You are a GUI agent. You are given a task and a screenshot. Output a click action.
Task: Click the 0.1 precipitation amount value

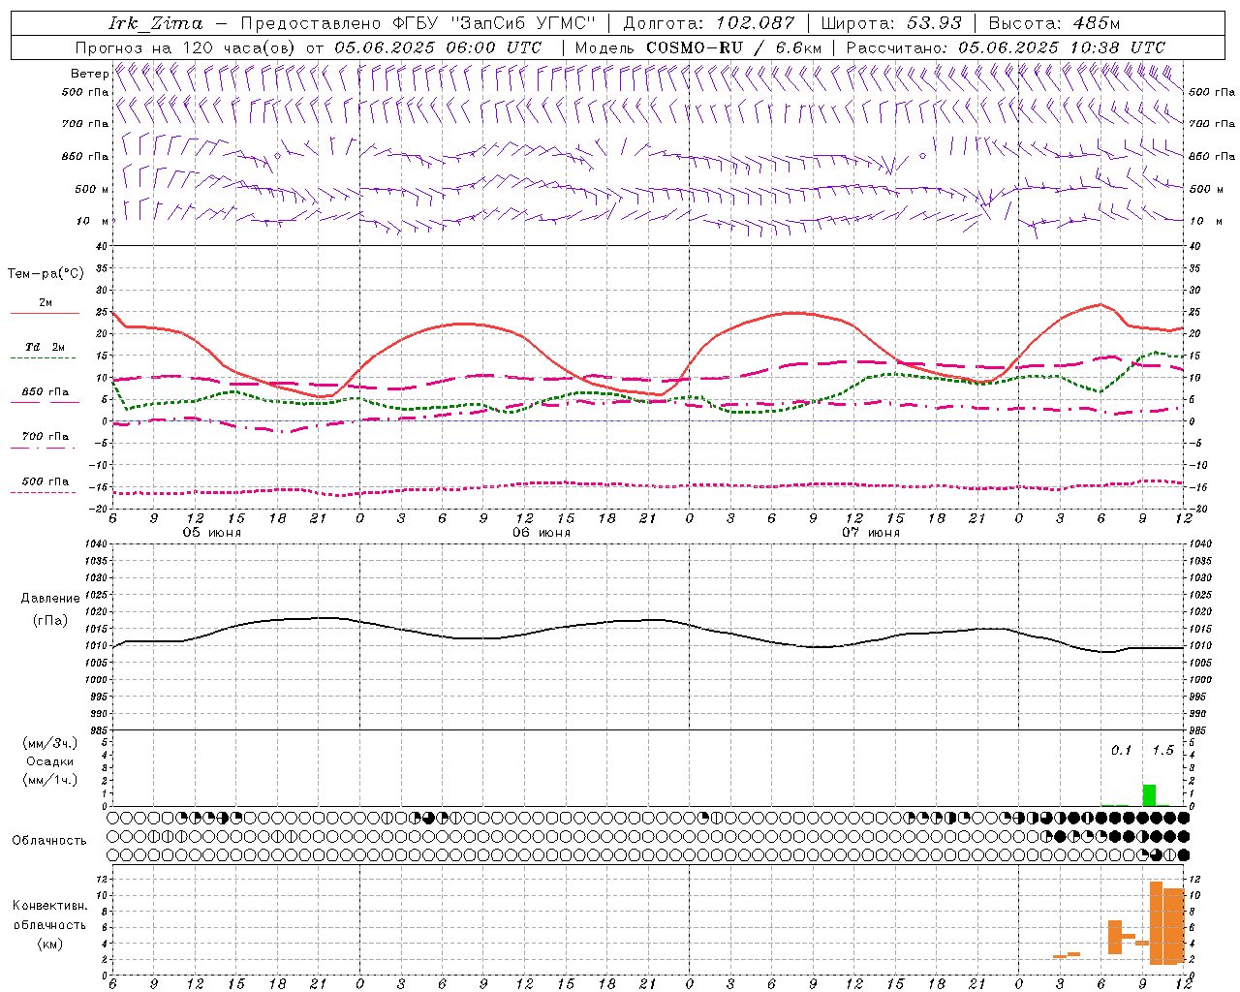(x=1121, y=750)
